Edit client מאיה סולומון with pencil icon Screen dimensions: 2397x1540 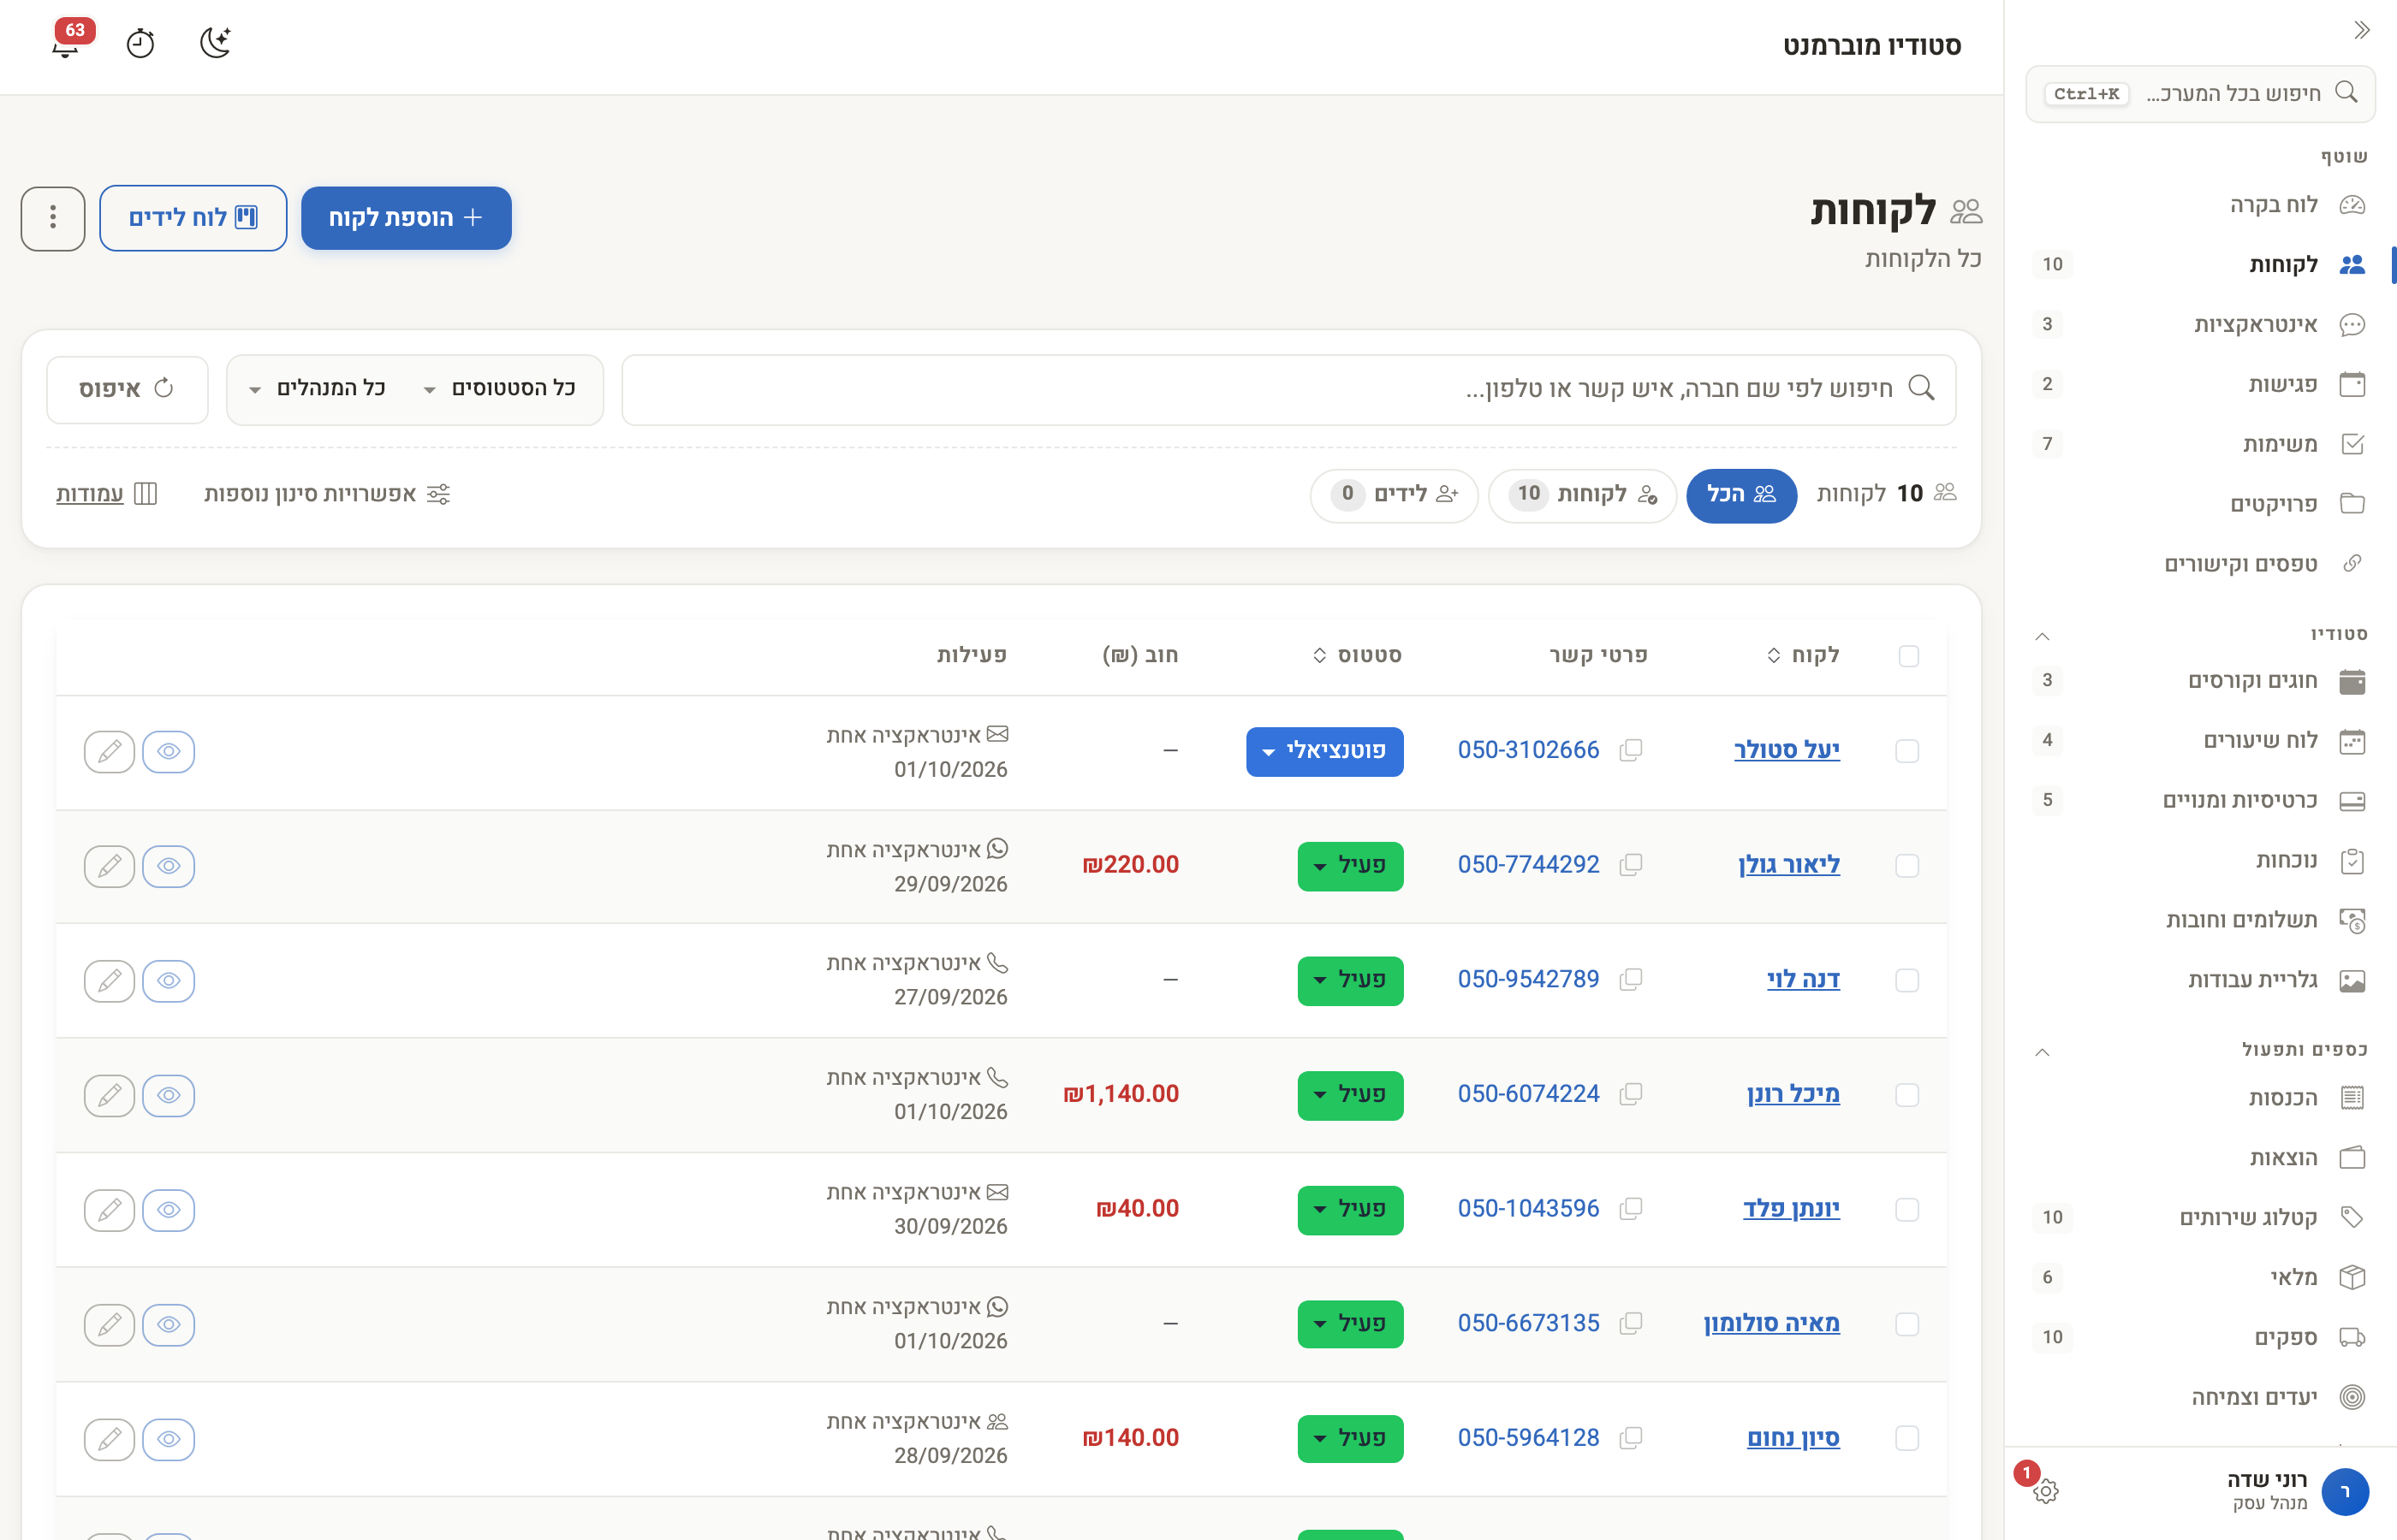[109, 1325]
